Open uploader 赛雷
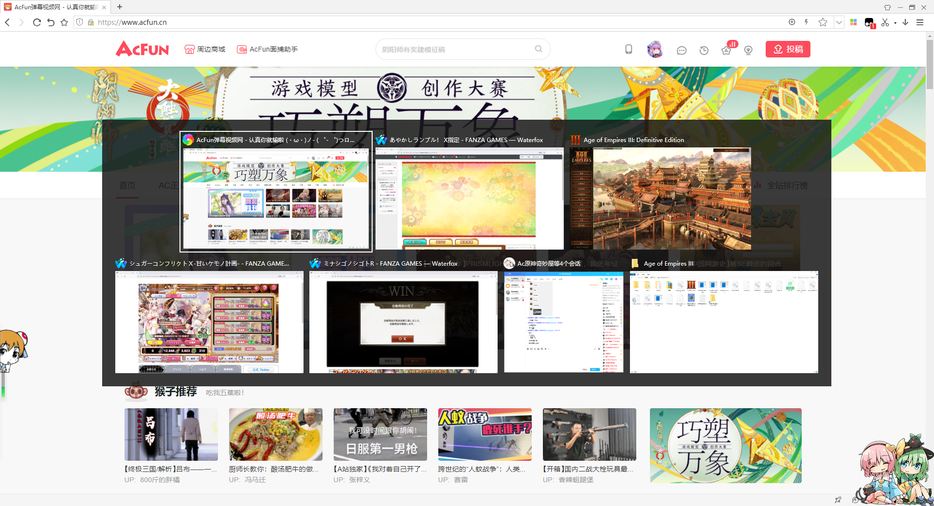The height and width of the screenshot is (506, 934). [x=461, y=480]
